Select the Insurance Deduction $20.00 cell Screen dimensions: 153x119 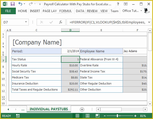click(70, 83)
